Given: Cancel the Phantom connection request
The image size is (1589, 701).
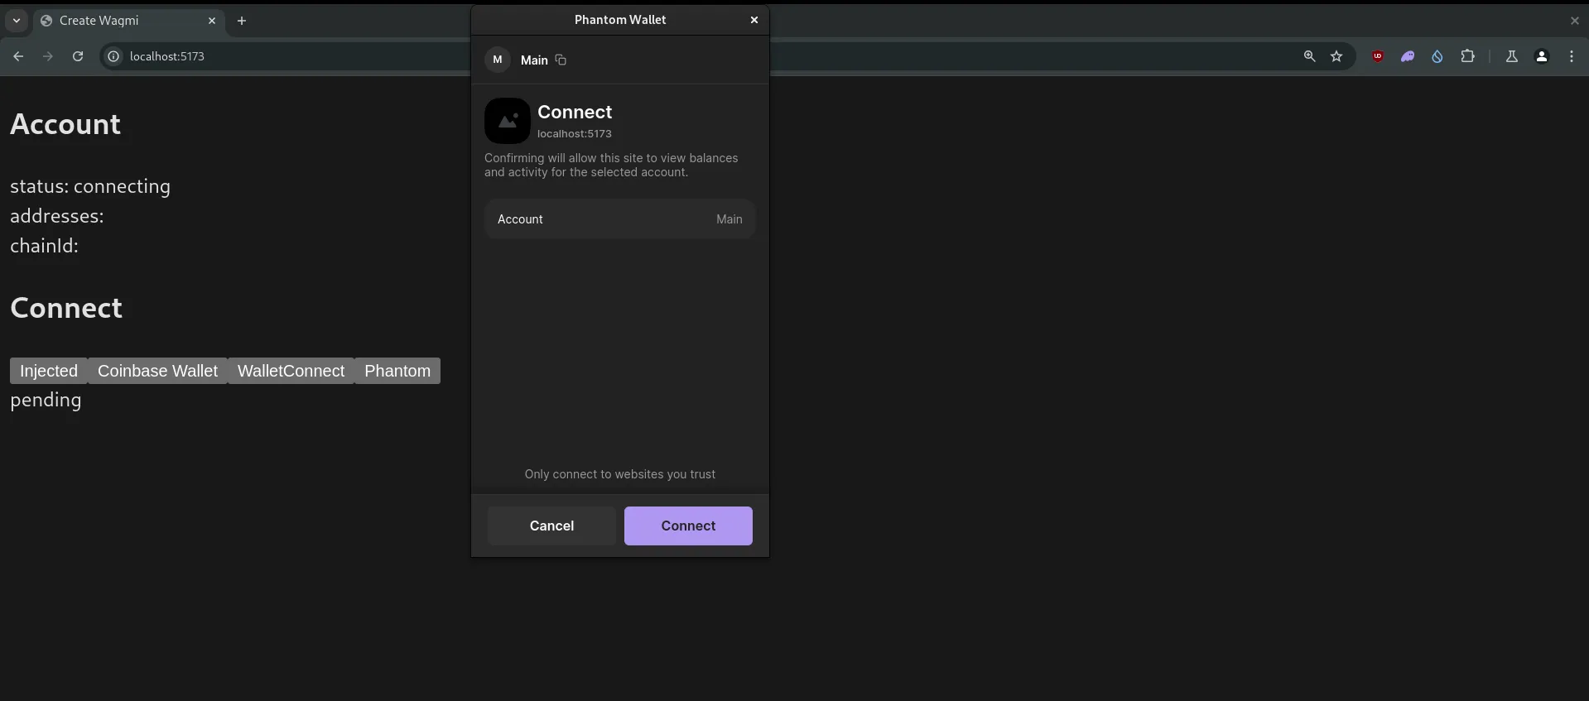Looking at the screenshot, I should [551, 526].
